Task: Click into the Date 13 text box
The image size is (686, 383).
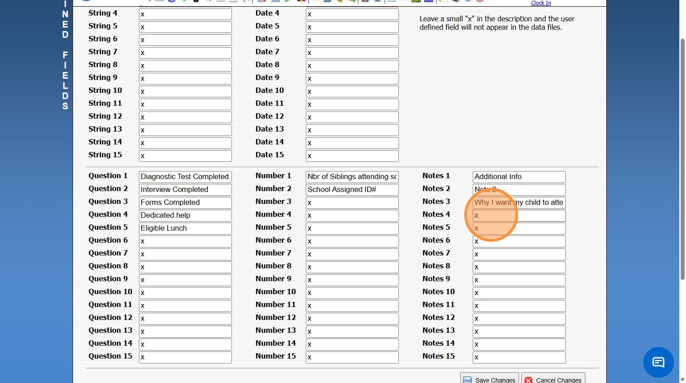Action: coord(352,130)
